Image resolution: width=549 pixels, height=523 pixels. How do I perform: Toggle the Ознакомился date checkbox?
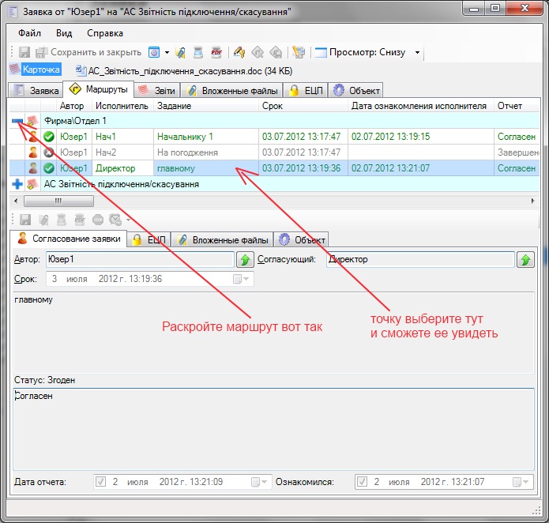(x=362, y=481)
